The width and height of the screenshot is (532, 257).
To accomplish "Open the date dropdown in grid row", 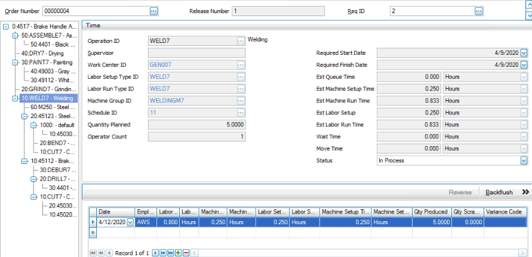I will [x=130, y=222].
